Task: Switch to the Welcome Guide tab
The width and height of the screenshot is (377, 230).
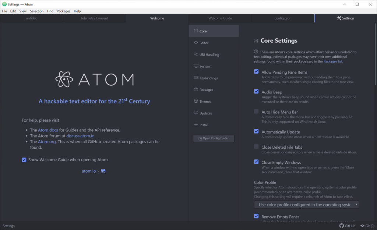Action: point(220,18)
